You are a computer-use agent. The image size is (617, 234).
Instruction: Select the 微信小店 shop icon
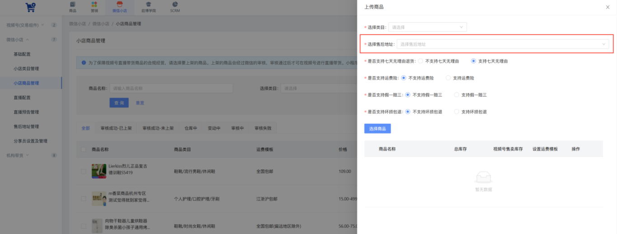click(x=120, y=4)
